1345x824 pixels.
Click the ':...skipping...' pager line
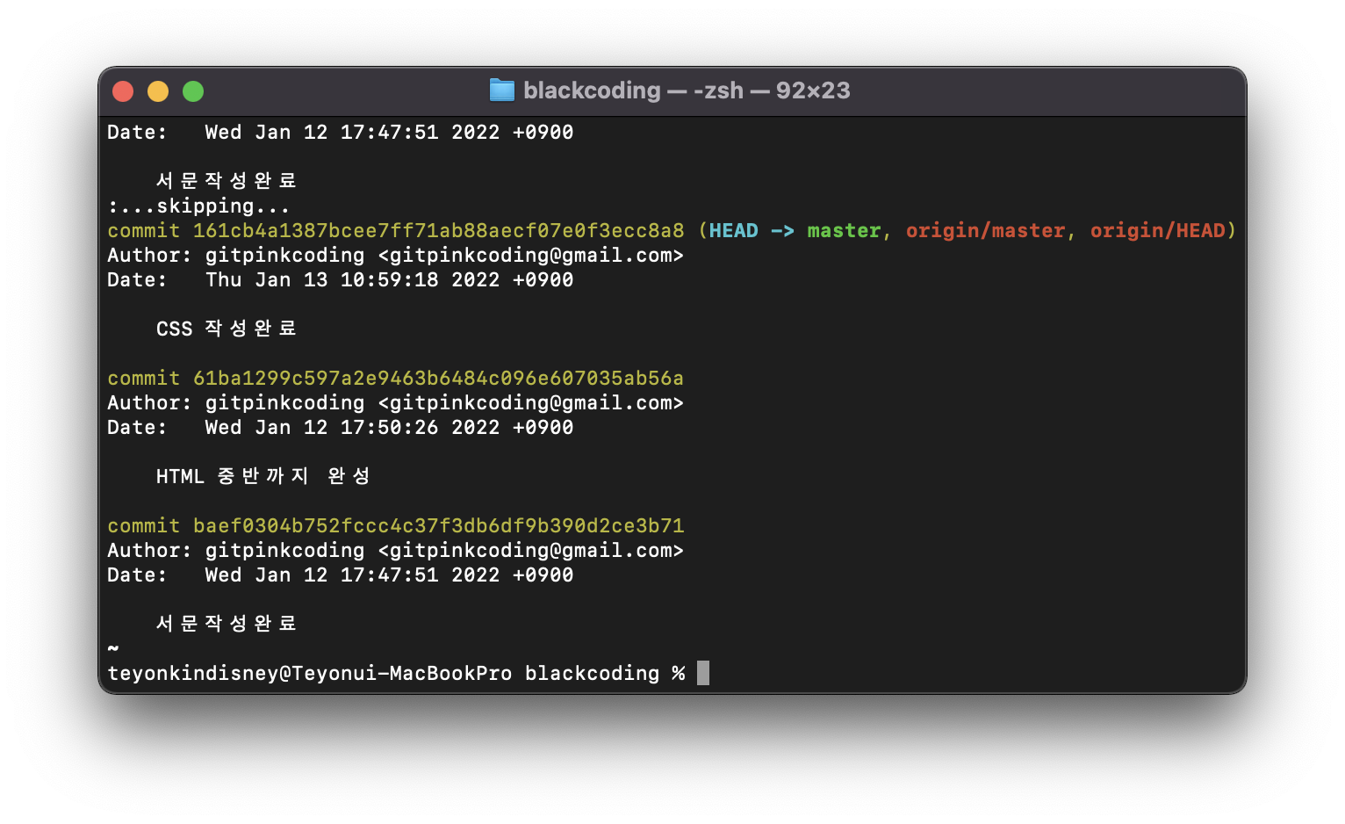click(x=198, y=206)
